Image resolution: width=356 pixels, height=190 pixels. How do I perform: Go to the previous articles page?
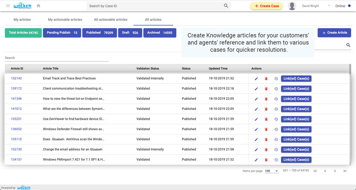coord(325,171)
